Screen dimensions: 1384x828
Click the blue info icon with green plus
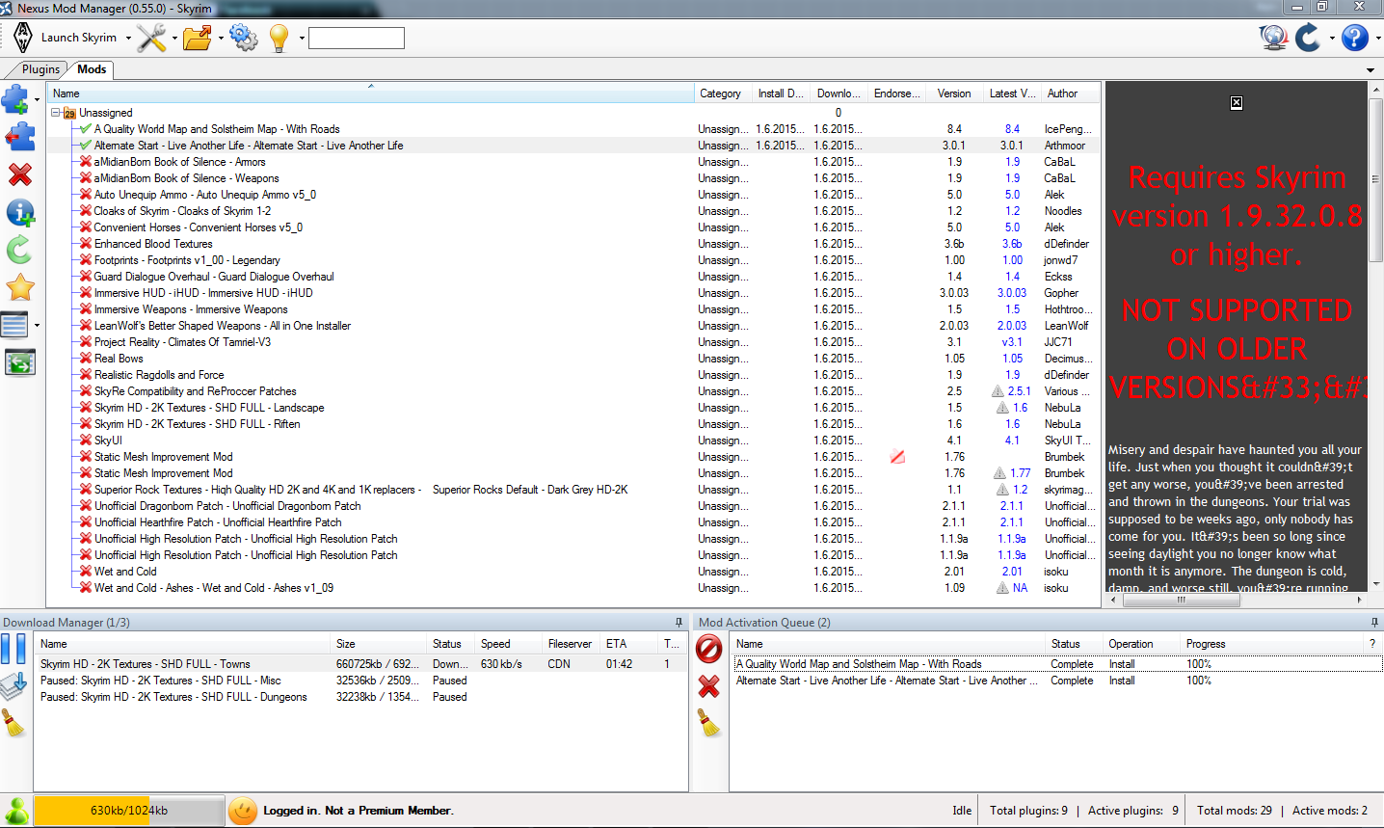tap(19, 212)
